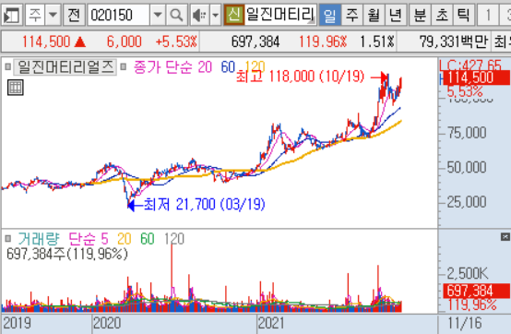Toggle the square marker before 종가 단순
The height and width of the screenshot is (334, 511).
(124, 67)
